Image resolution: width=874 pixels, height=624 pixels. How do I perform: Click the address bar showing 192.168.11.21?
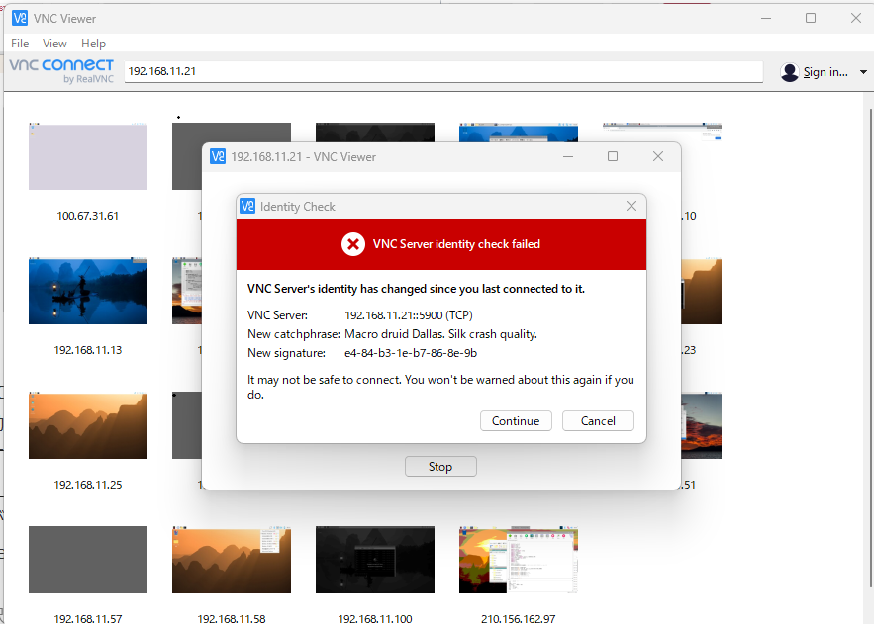point(443,71)
